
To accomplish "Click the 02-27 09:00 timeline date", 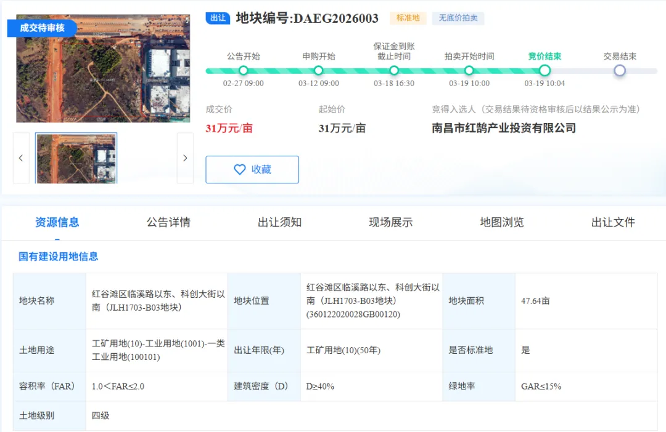I will click(x=244, y=84).
